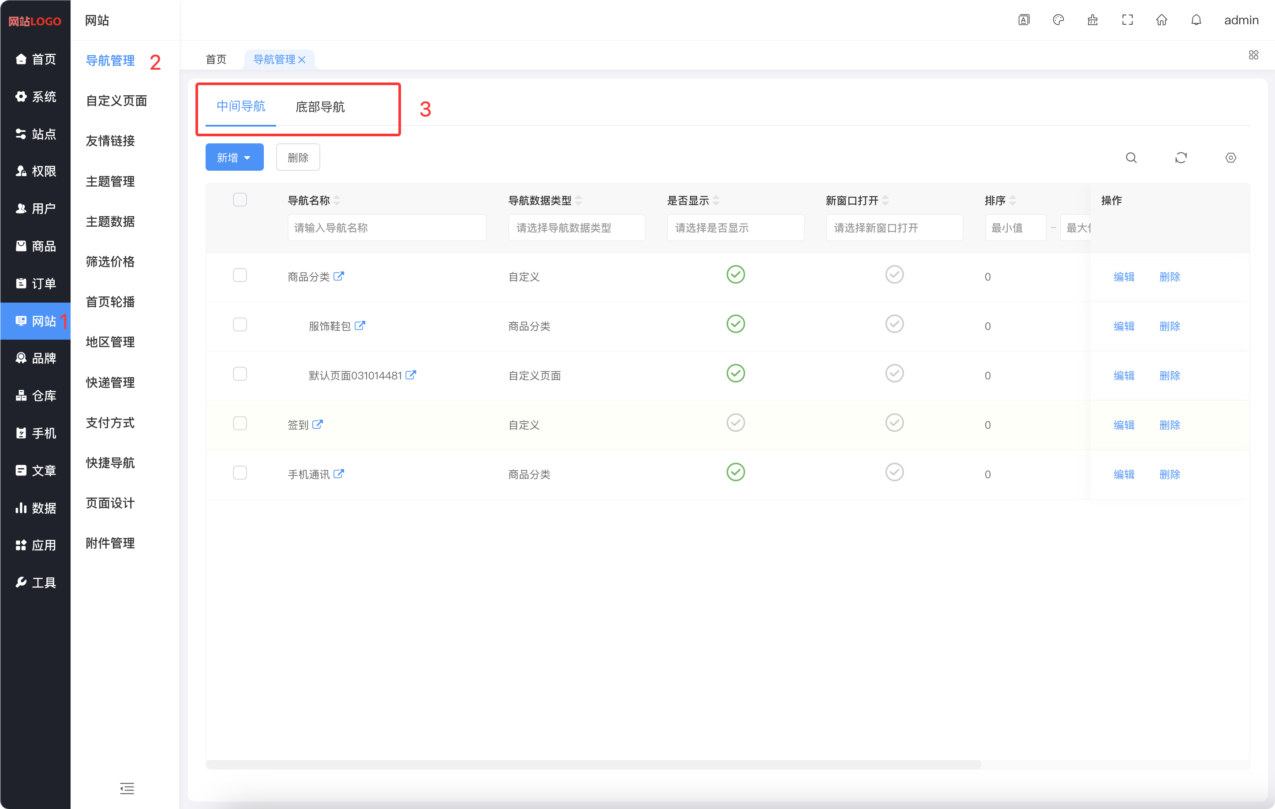Click the clear cache broom icon
Image resolution: width=1275 pixels, height=809 pixels.
pos(1092,20)
